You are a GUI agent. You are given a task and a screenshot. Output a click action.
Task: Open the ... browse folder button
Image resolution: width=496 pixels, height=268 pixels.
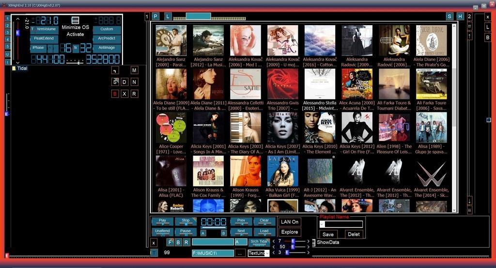click(240, 253)
